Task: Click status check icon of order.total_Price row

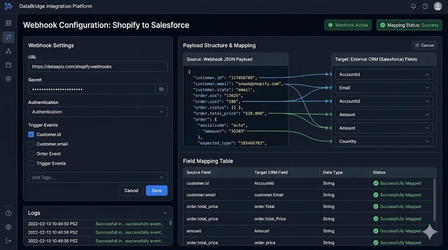Action: click(x=376, y=219)
